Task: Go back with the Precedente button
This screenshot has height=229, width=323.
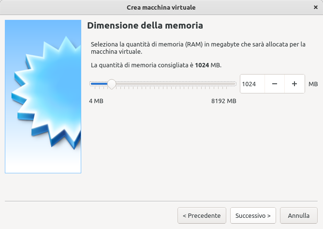Action: 202,215
